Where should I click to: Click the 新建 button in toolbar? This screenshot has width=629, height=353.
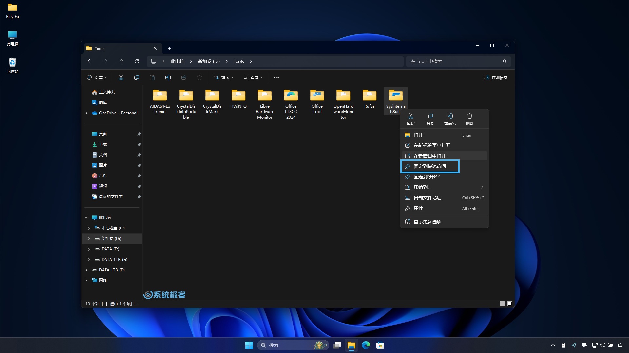click(96, 77)
